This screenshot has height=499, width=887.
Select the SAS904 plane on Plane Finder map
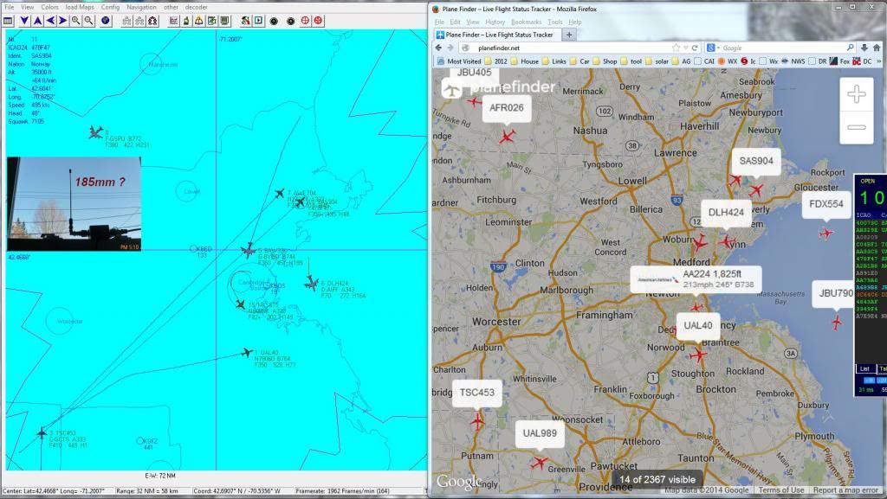pyautogui.click(x=755, y=189)
